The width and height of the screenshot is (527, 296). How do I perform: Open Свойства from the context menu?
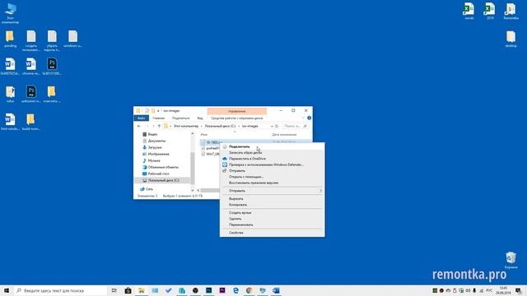coord(236,233)
